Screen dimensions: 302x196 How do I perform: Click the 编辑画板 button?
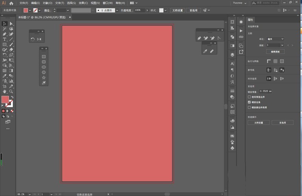[x=275, y=51]
